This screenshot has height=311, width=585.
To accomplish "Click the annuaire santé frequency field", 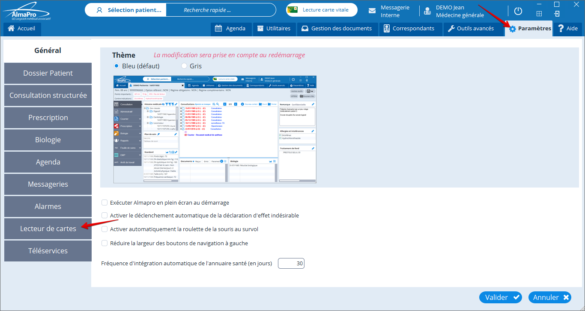I will [291, 264].
